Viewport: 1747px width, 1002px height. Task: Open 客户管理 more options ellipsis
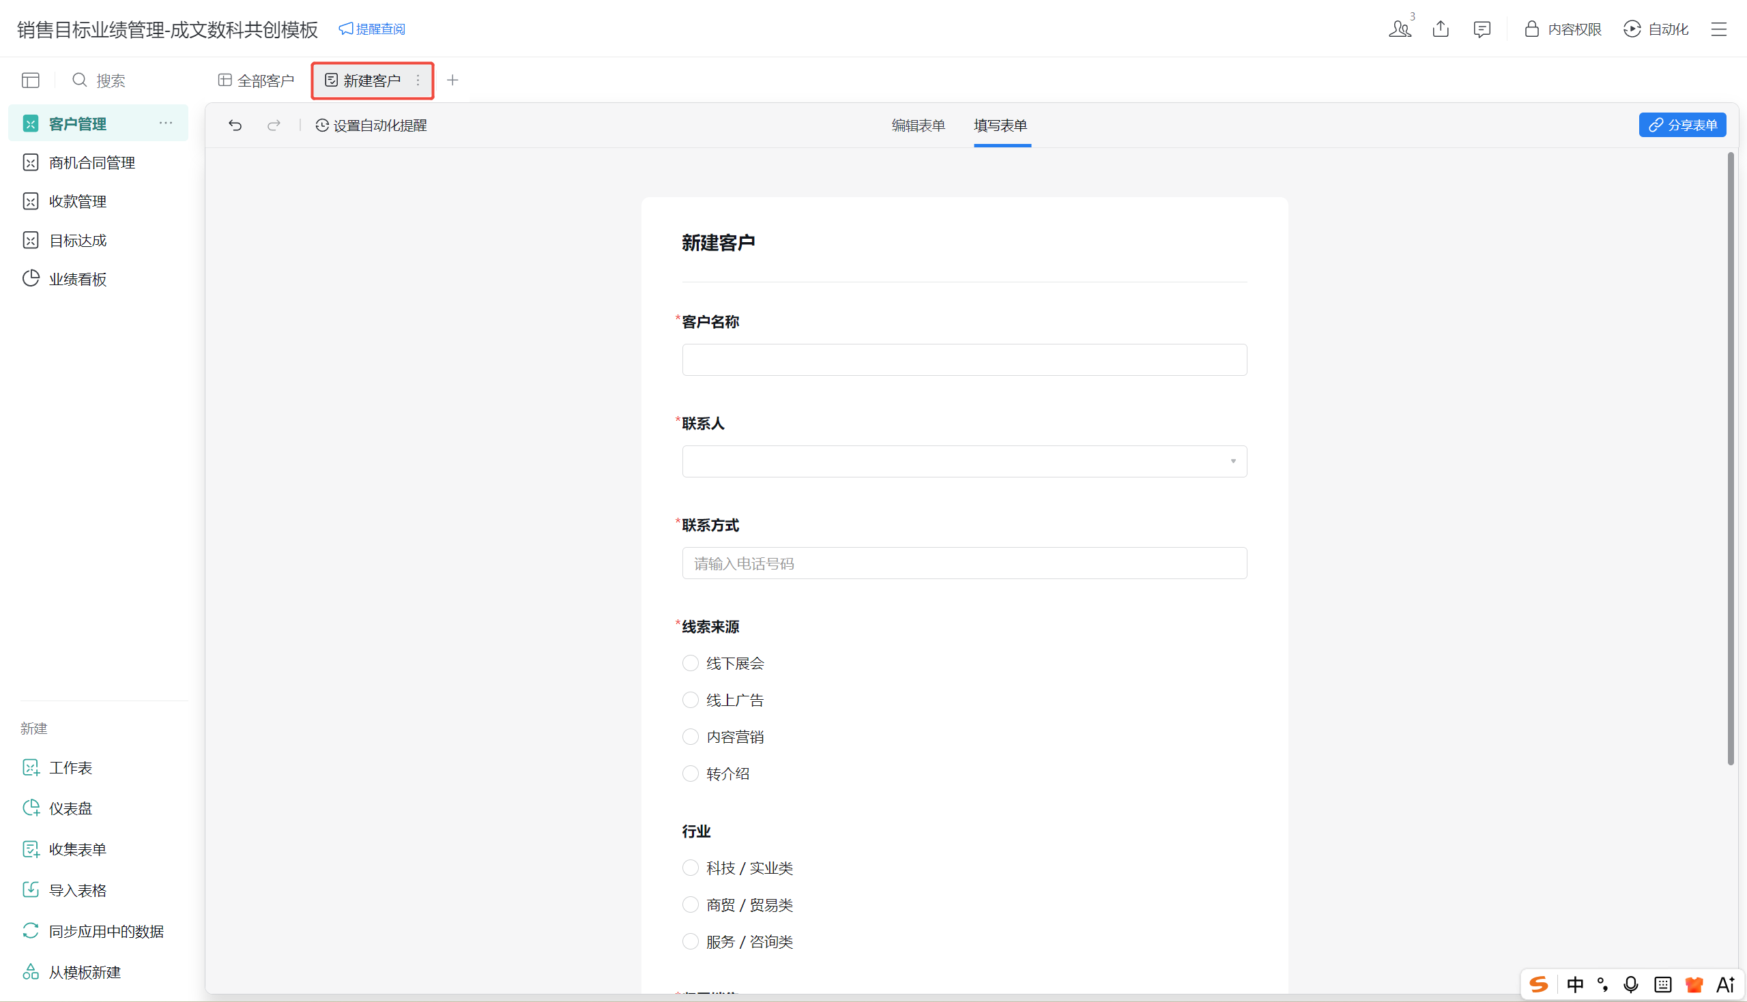point(166,123)
